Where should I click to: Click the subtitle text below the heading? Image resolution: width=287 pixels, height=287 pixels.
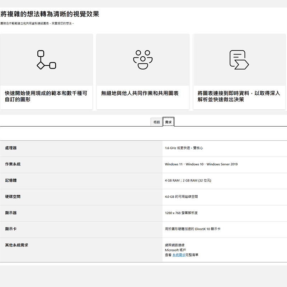click(x=37, y=23)
